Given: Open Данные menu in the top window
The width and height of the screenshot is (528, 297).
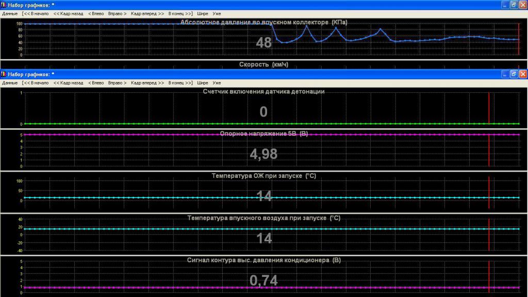Looking at the screenshot, I should 10,13.
